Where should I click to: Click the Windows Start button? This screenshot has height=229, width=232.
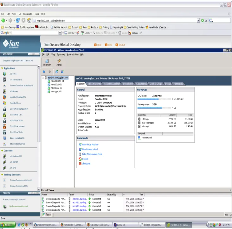[x=8, y=225]
